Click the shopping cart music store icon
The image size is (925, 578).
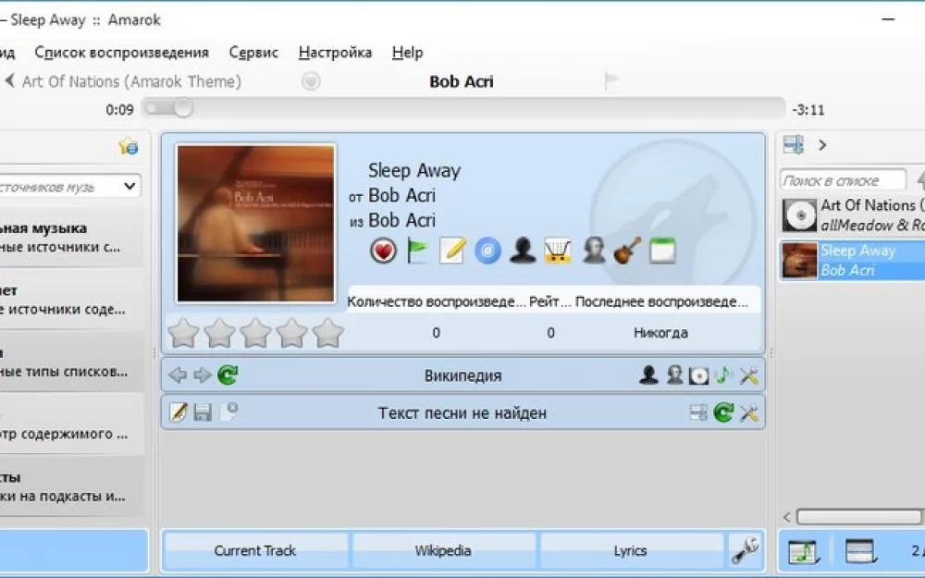pyautogui.click(x=557, y=250)
